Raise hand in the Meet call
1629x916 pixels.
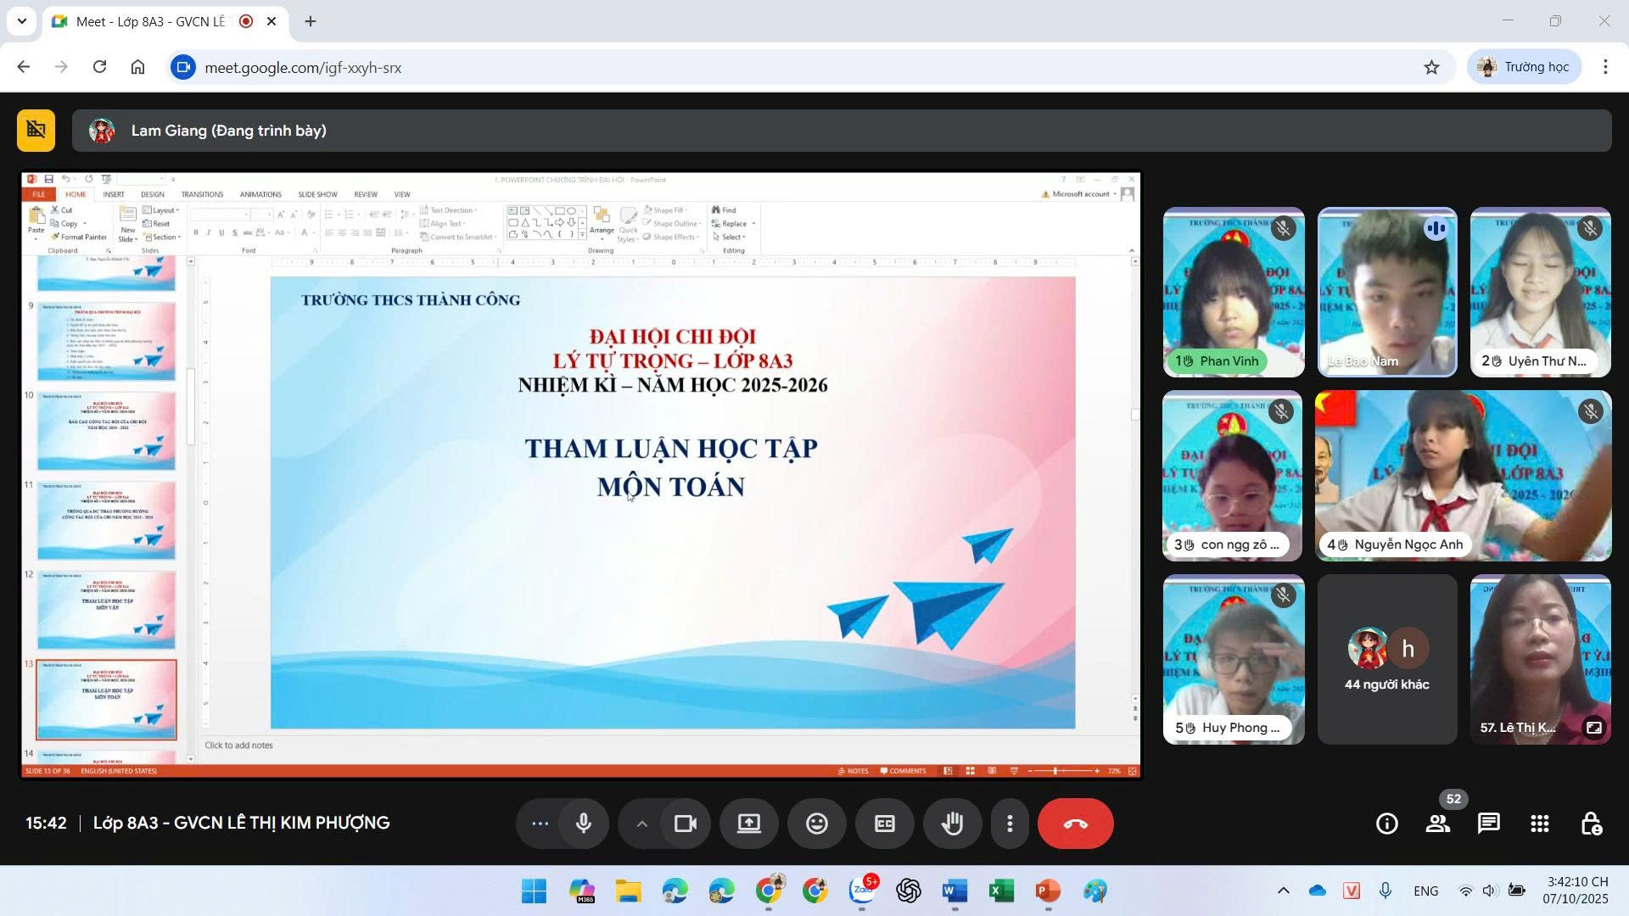pyautogui.click(x=952, y=823)
